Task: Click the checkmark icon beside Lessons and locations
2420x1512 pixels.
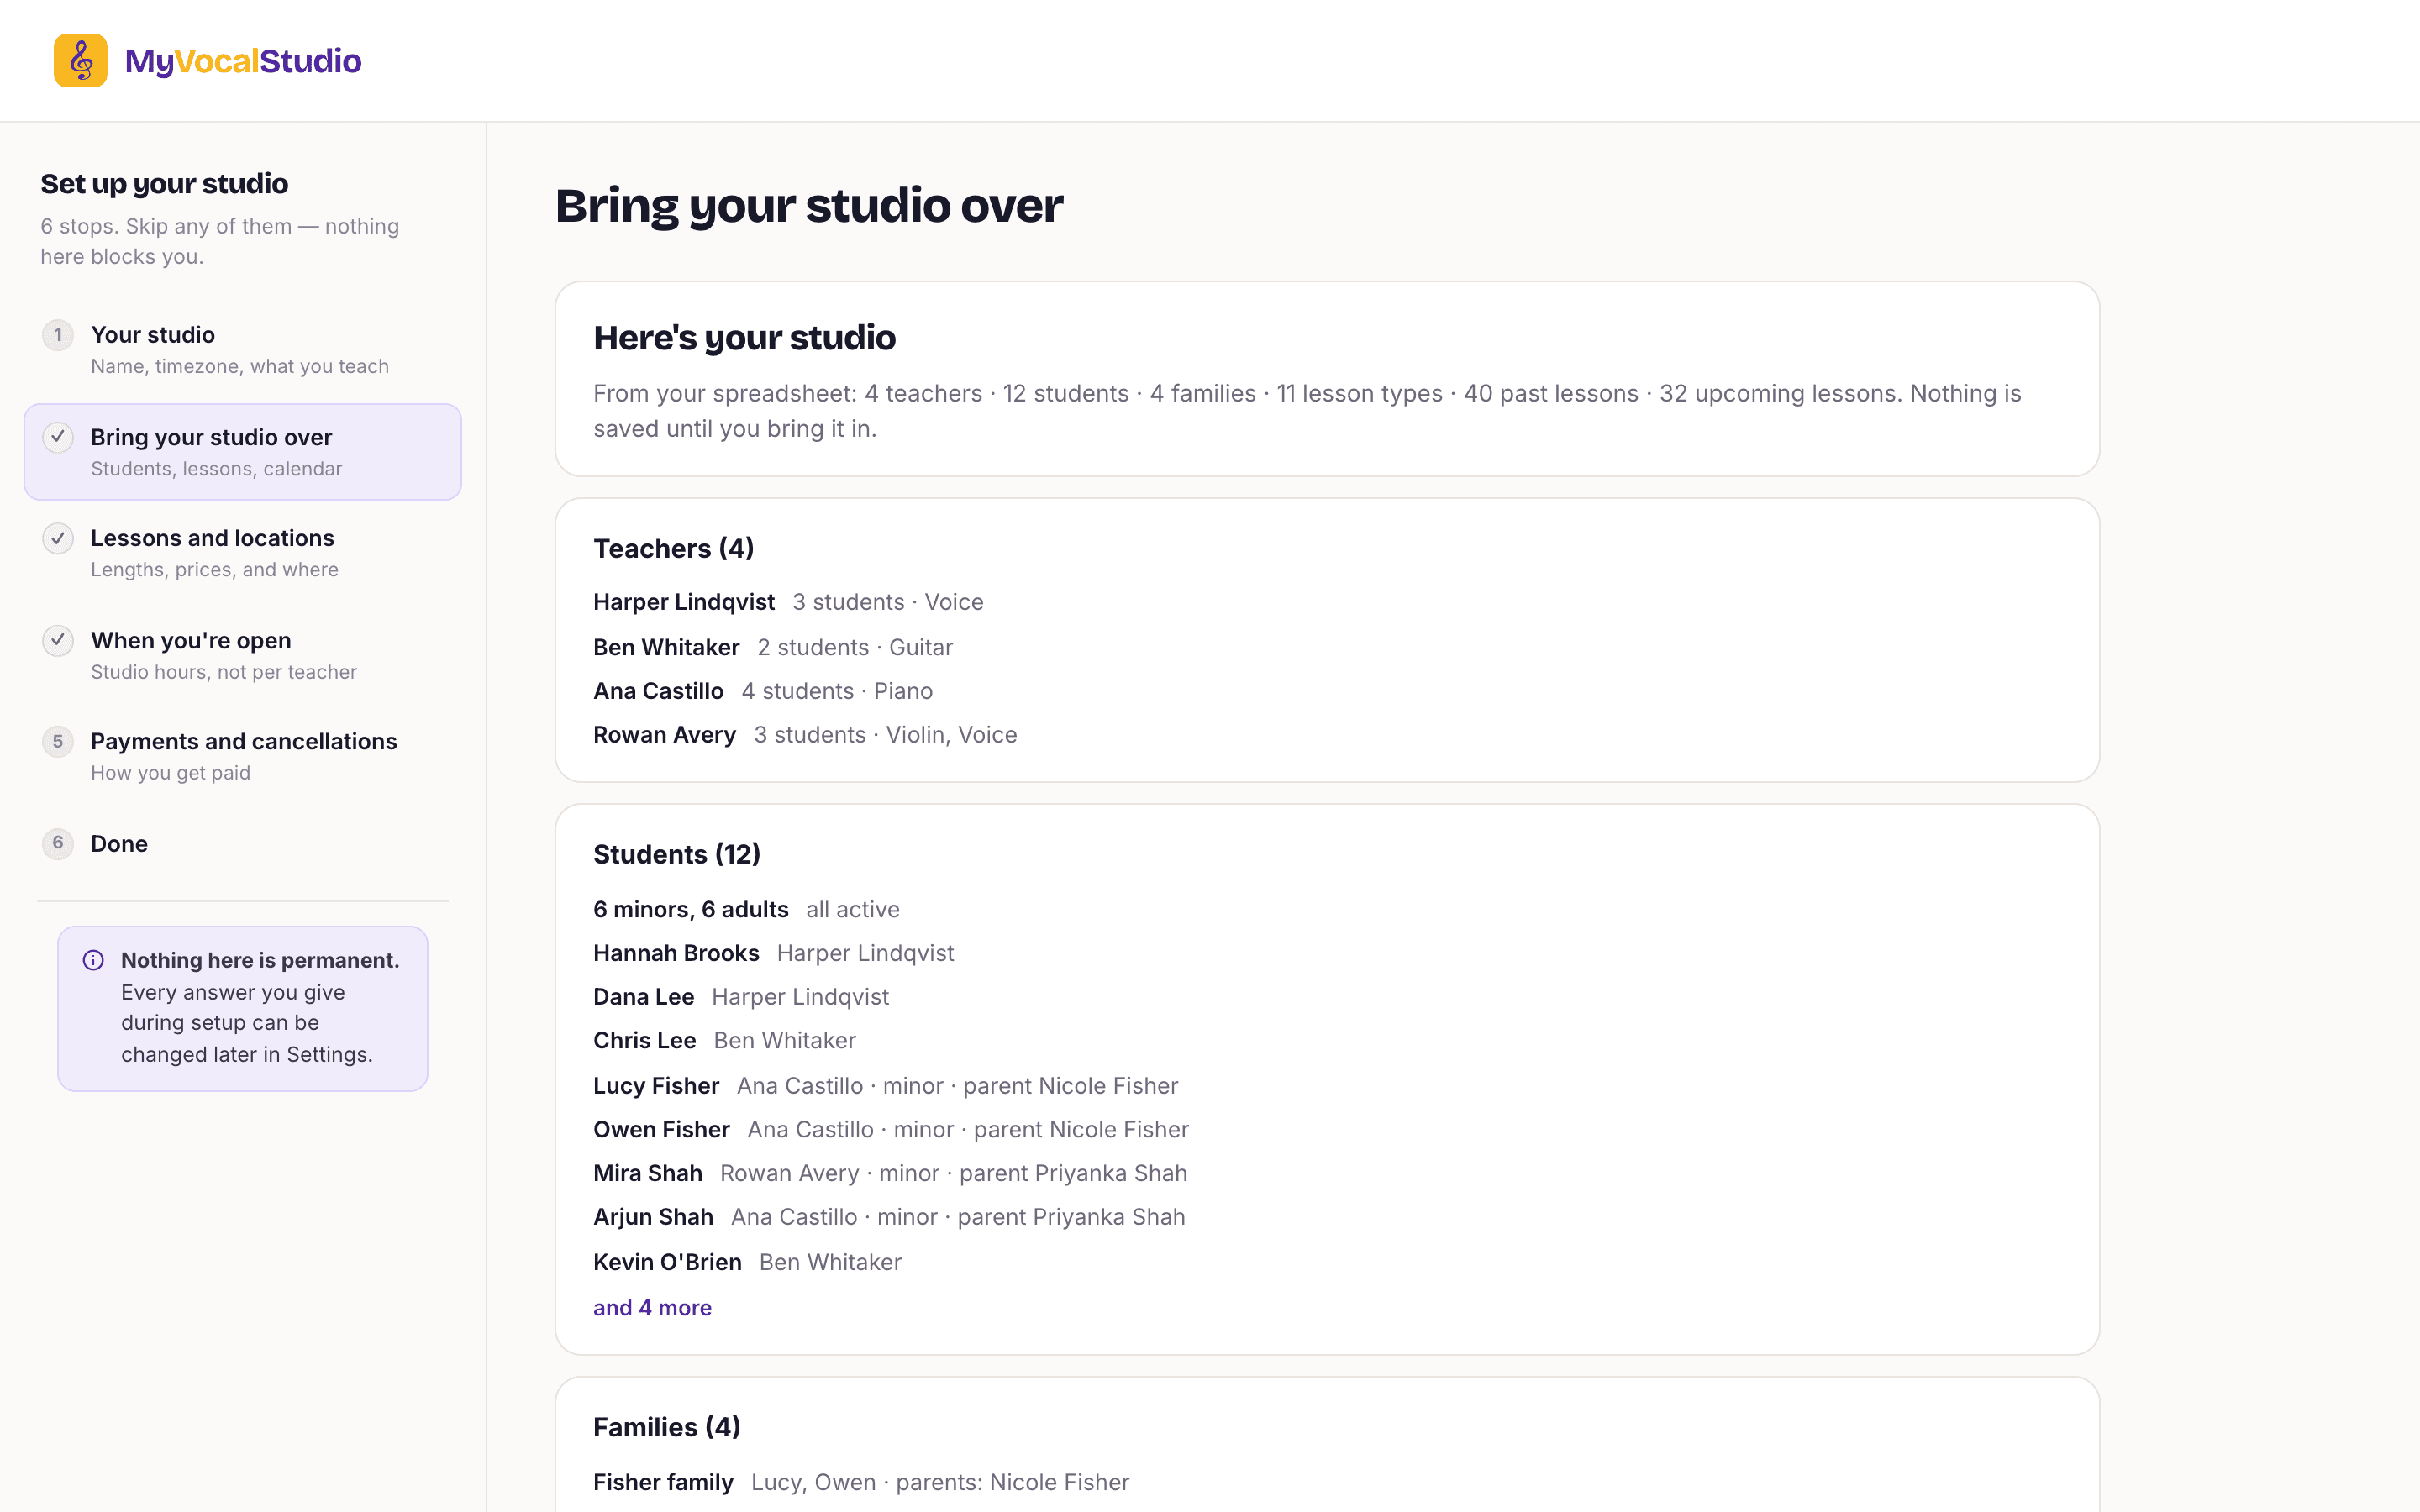Action: [58, 538]
